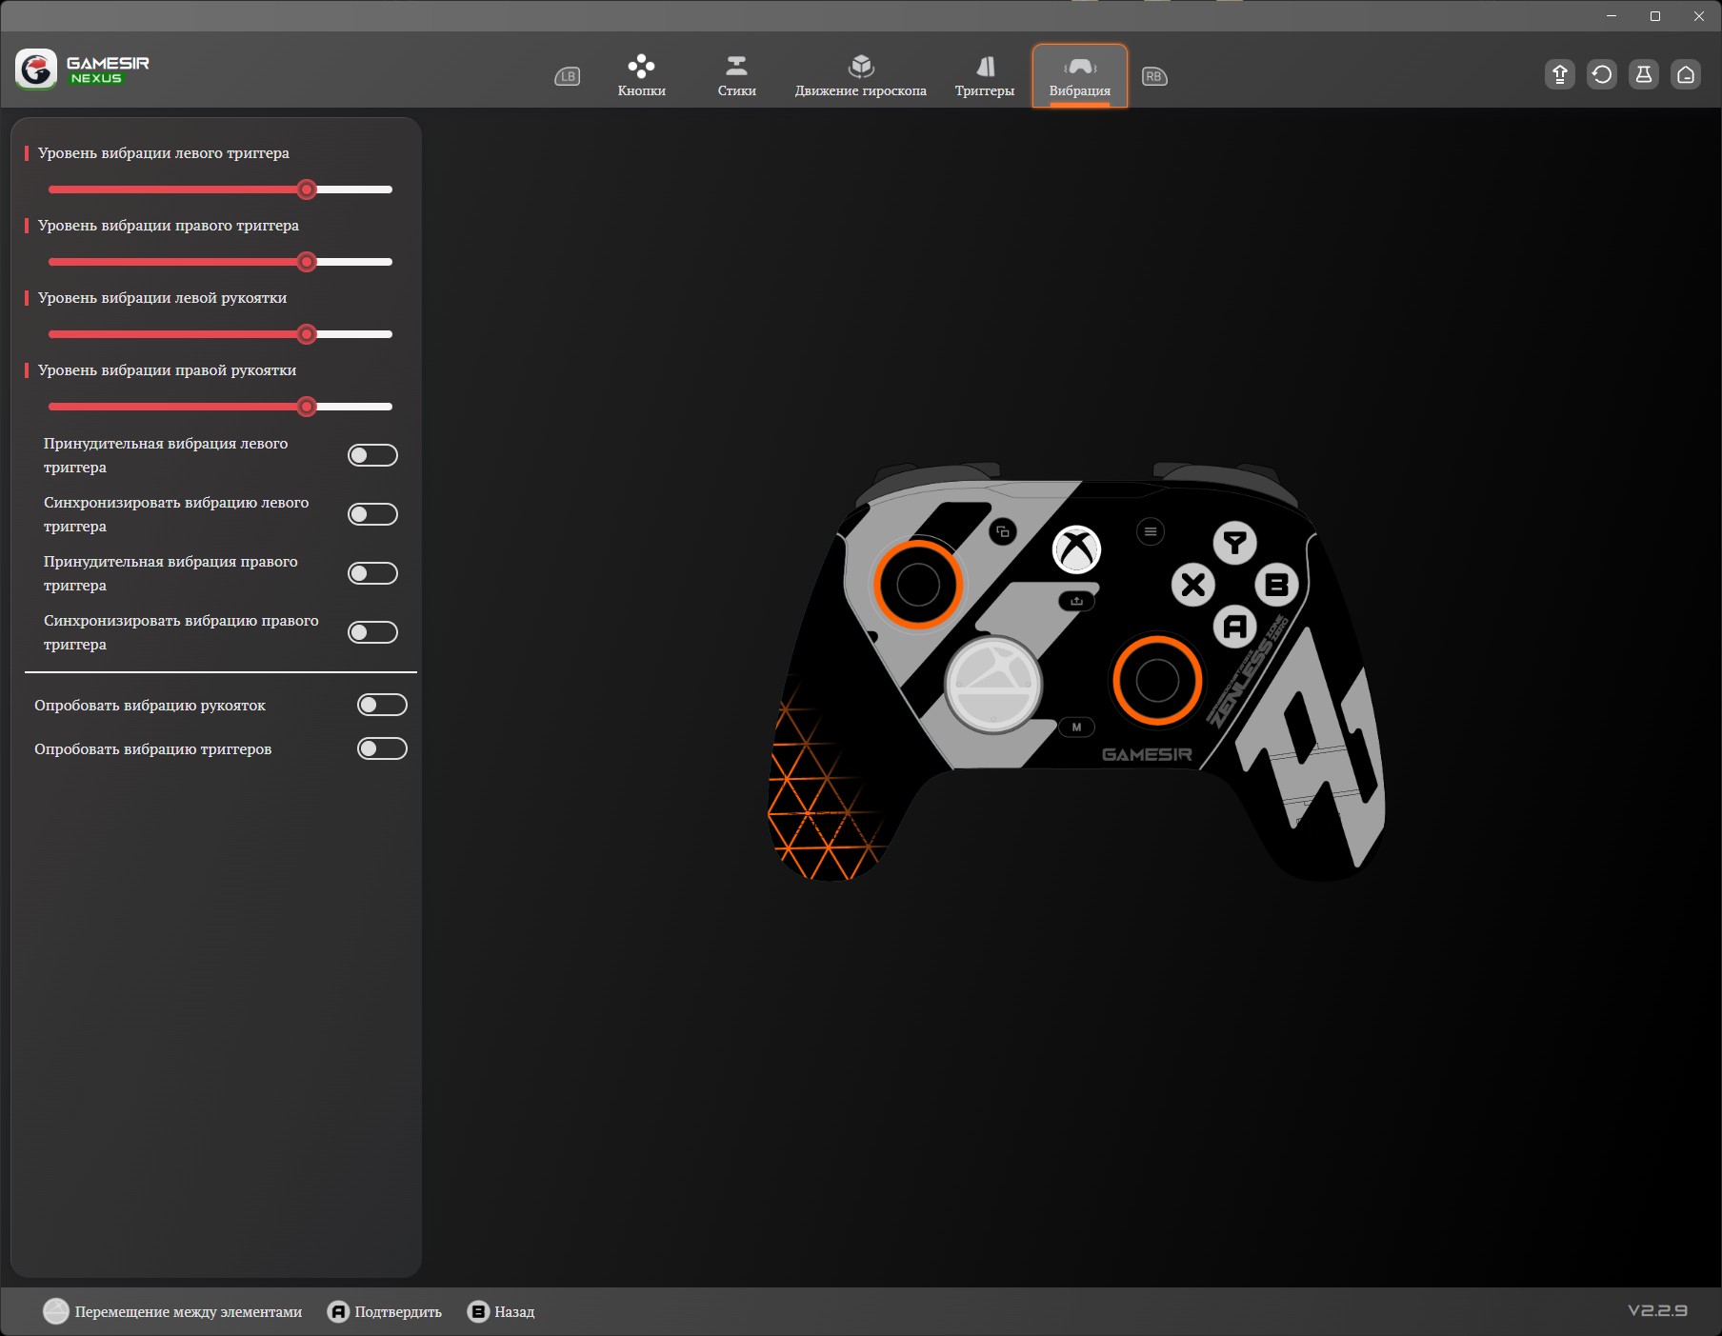Viewport: 1722px width, 1336px height.
Task: Go to the home screen icon
Action: pyautogui.click(x=1686, y=74)
